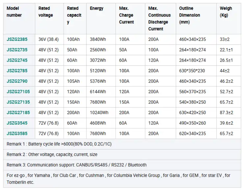Click the Max. Charge Current header
This screenshot has width=244, height=190.
pyautogui.click(x=126, y=15)
